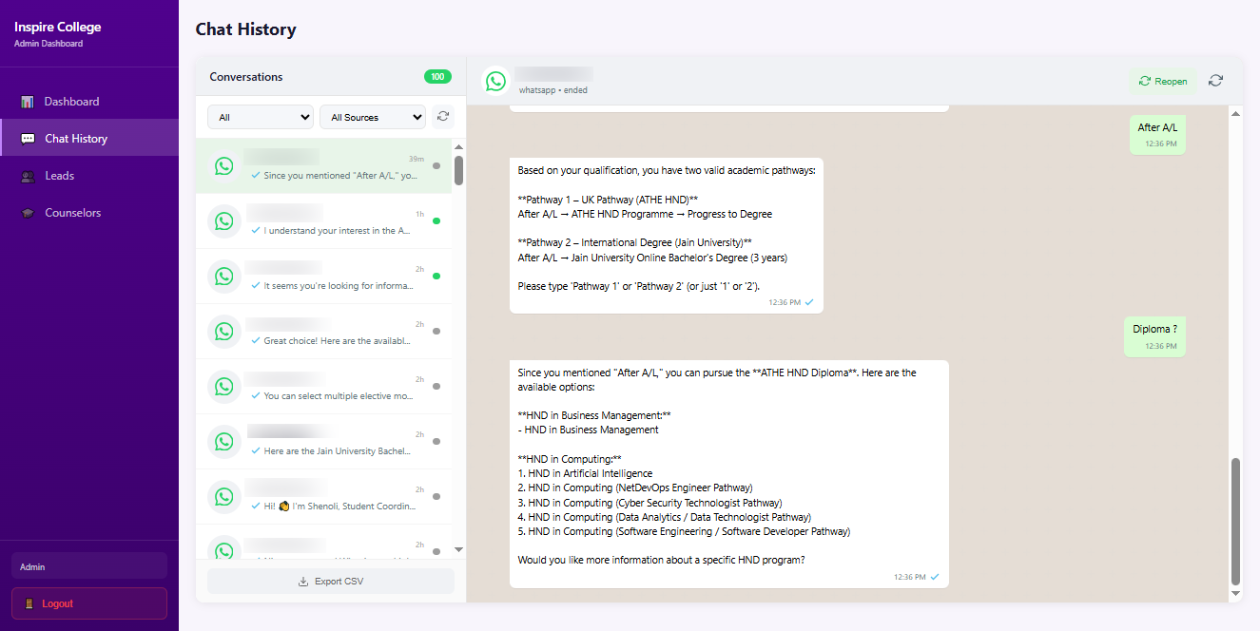Click the 'whatsapp • ended' status text
Viewport: 1260px width, 631px height.
point(553,90)
